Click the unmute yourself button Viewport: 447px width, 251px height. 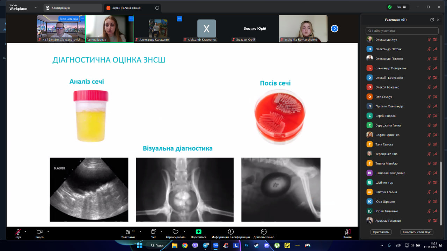tap(417, 232)
